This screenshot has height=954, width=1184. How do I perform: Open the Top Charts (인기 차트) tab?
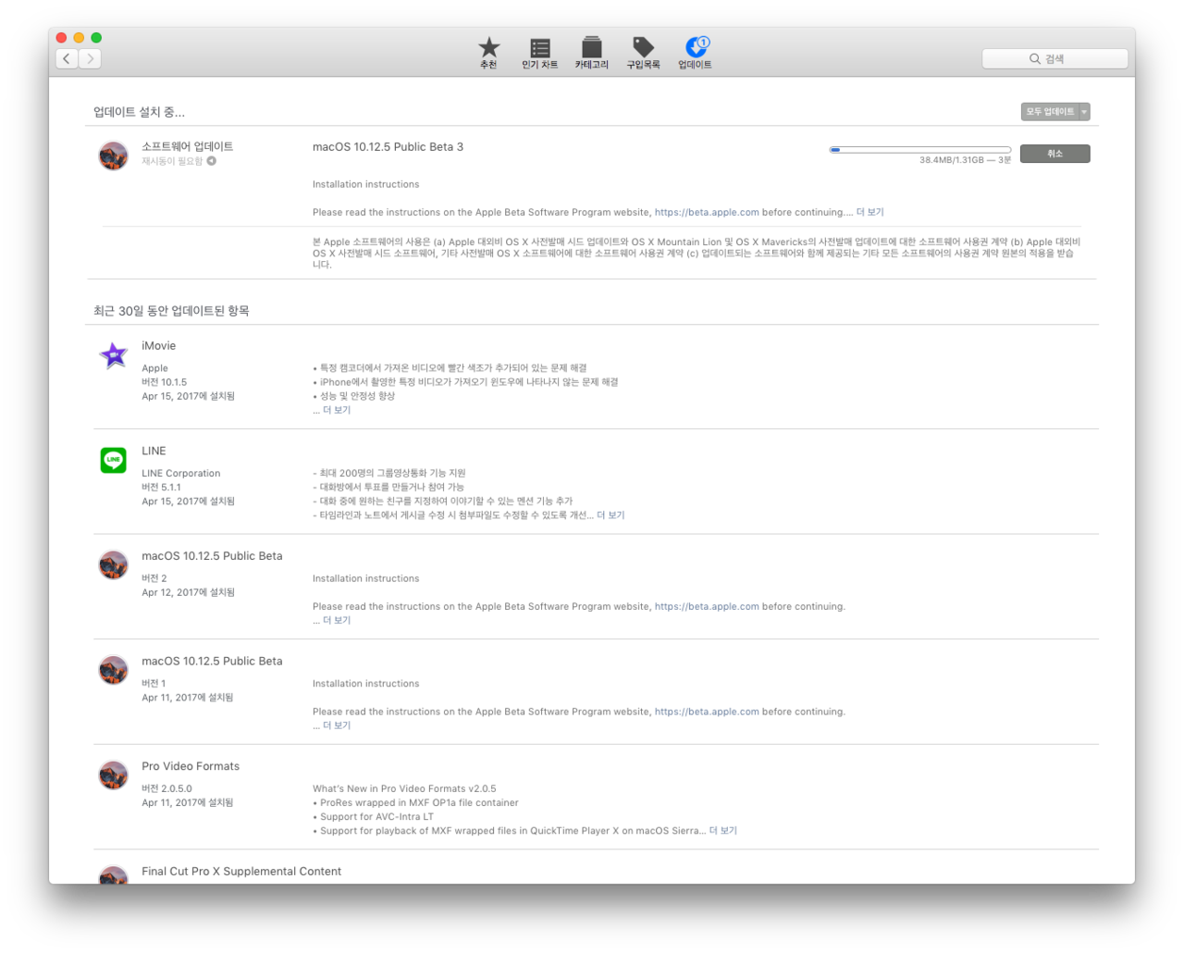(x=540, y=53)
